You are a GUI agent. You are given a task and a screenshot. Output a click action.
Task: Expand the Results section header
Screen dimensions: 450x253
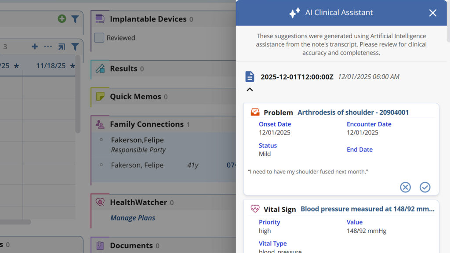pyautogui.click(x=123, y=69)
